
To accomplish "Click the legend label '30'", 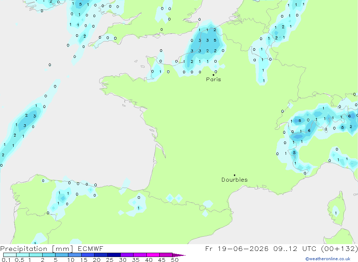I will [x=123, y=260].
